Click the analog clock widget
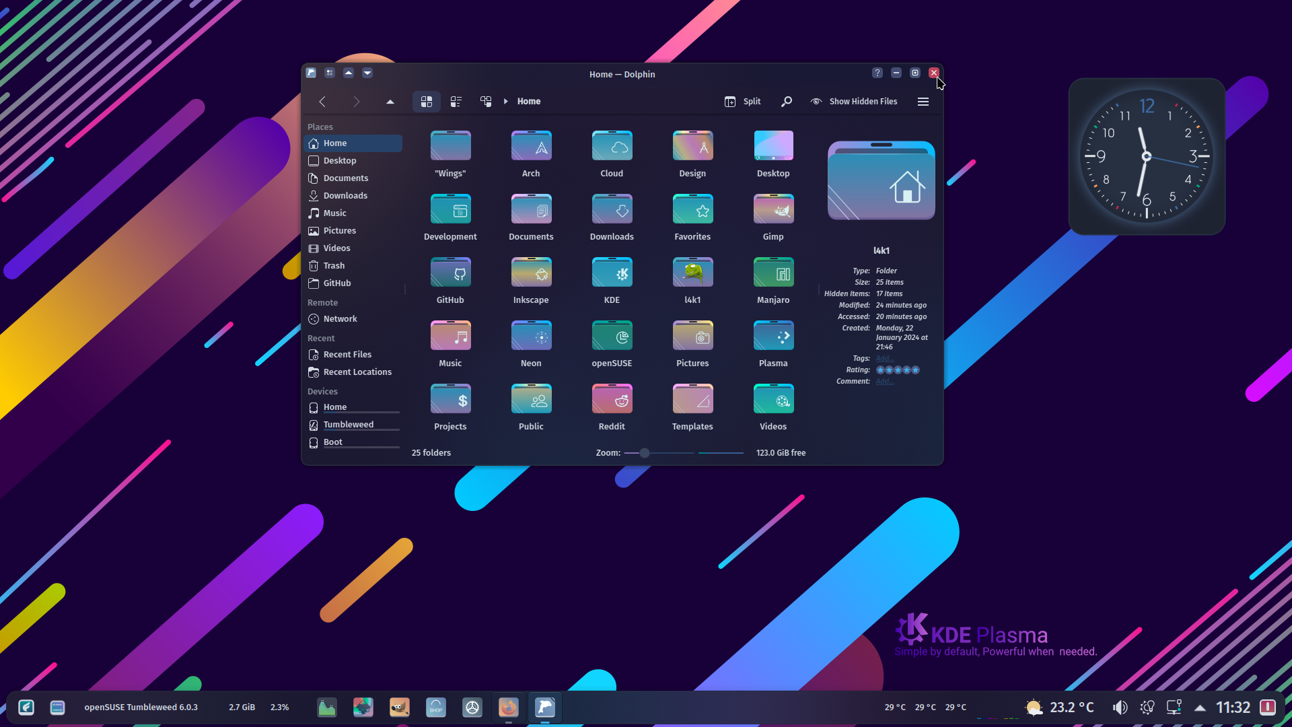Screen dimensions: 1292x727 [1147, 156]
